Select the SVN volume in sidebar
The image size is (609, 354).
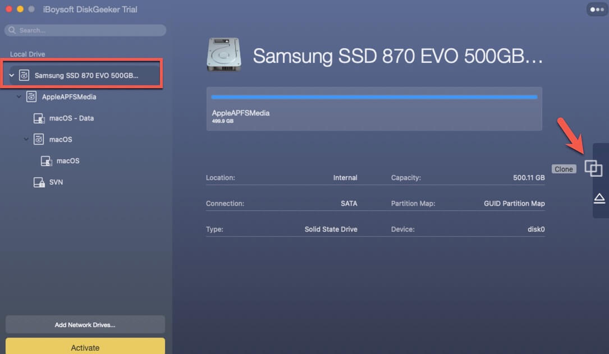pyautogui.click(x=56, y=182)
